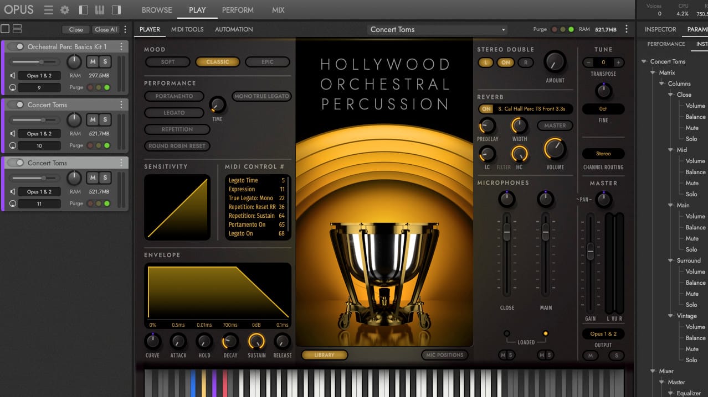Open the OPUS settings gear icon
This screenshot has width=708, height=397.
64,9
